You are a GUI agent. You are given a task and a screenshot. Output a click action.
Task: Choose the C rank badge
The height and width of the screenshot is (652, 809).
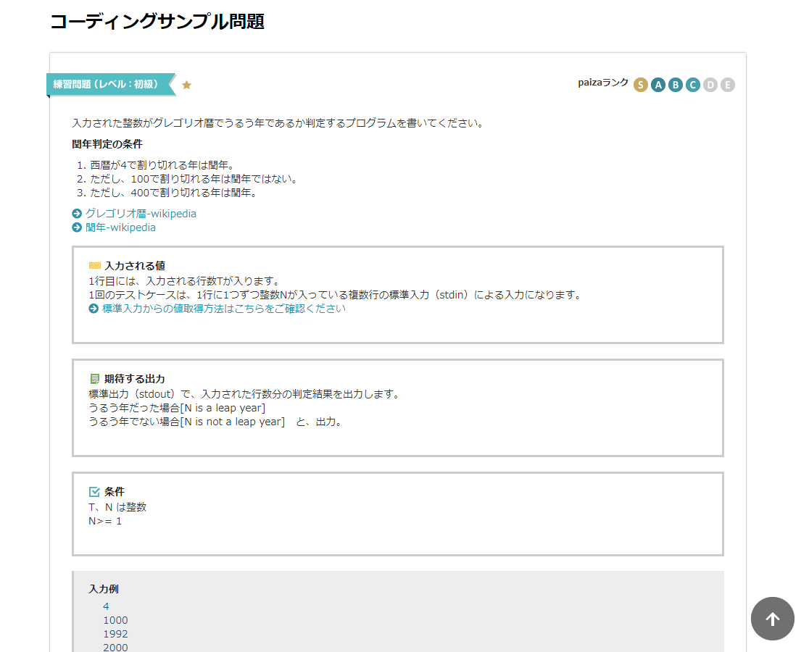(693, 85)
